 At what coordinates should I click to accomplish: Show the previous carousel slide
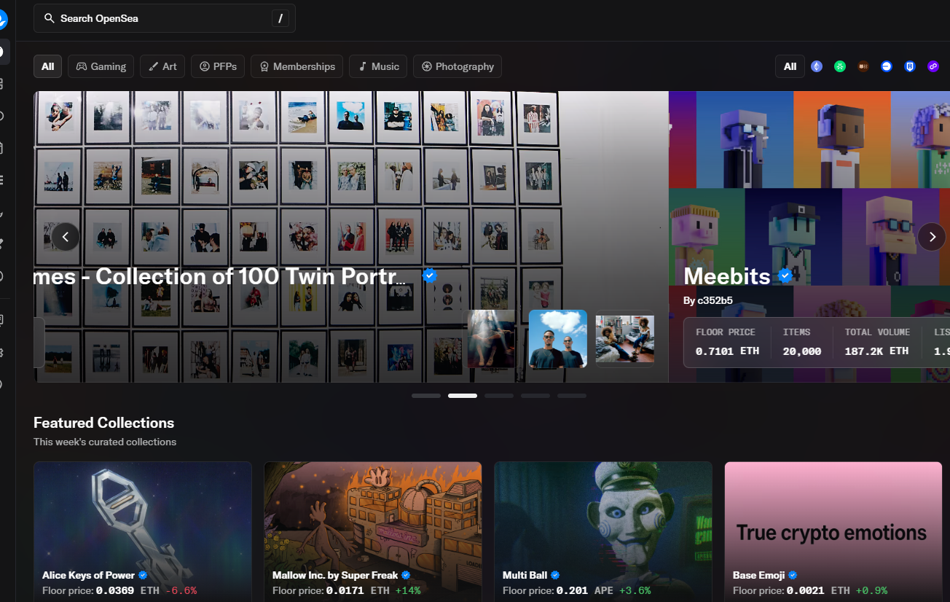[66, 237]
